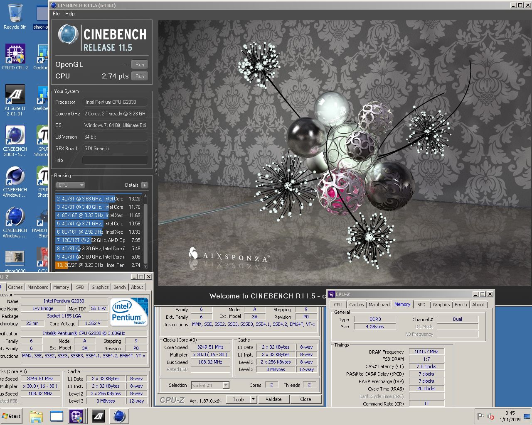Click the network tray icon

(x=527, y=416)
